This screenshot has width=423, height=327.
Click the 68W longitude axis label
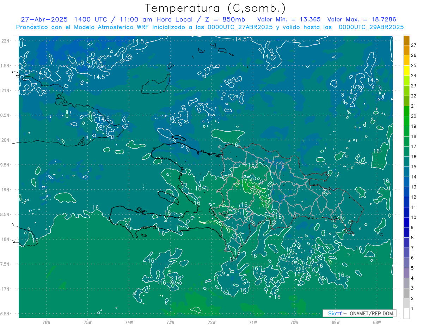coord(377,322)
